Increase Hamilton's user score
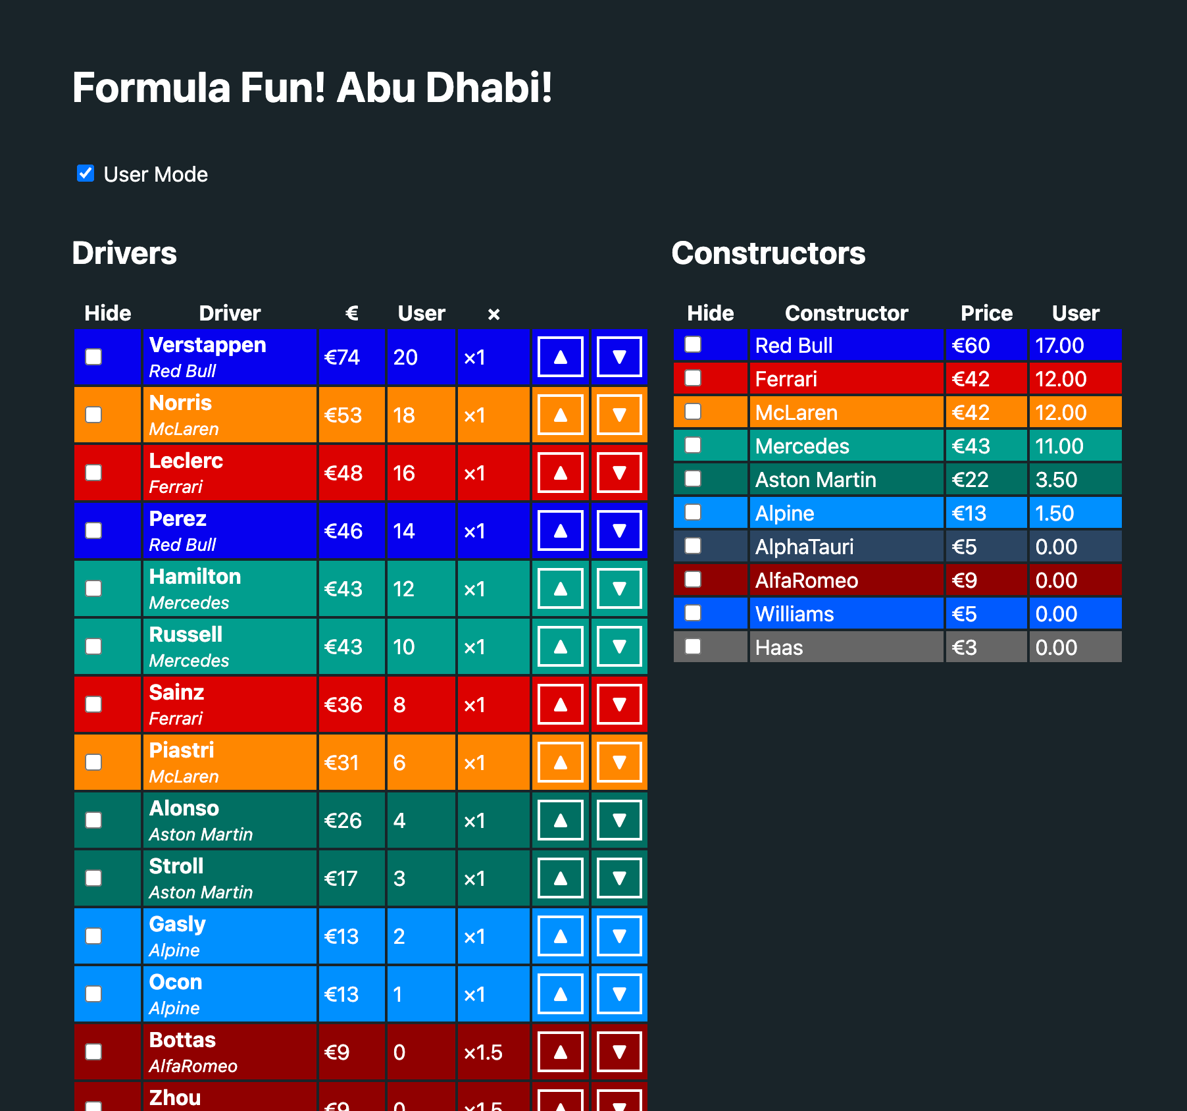This screenshot has height=1111, width=1187. coord(560,588)
